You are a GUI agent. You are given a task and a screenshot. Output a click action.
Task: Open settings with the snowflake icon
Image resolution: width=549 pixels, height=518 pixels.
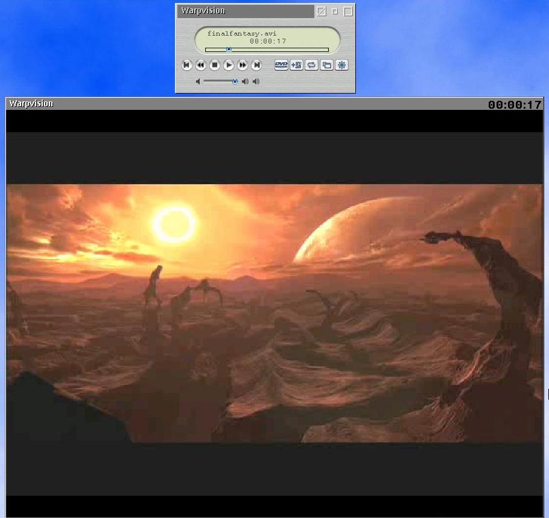pos(341,65)
